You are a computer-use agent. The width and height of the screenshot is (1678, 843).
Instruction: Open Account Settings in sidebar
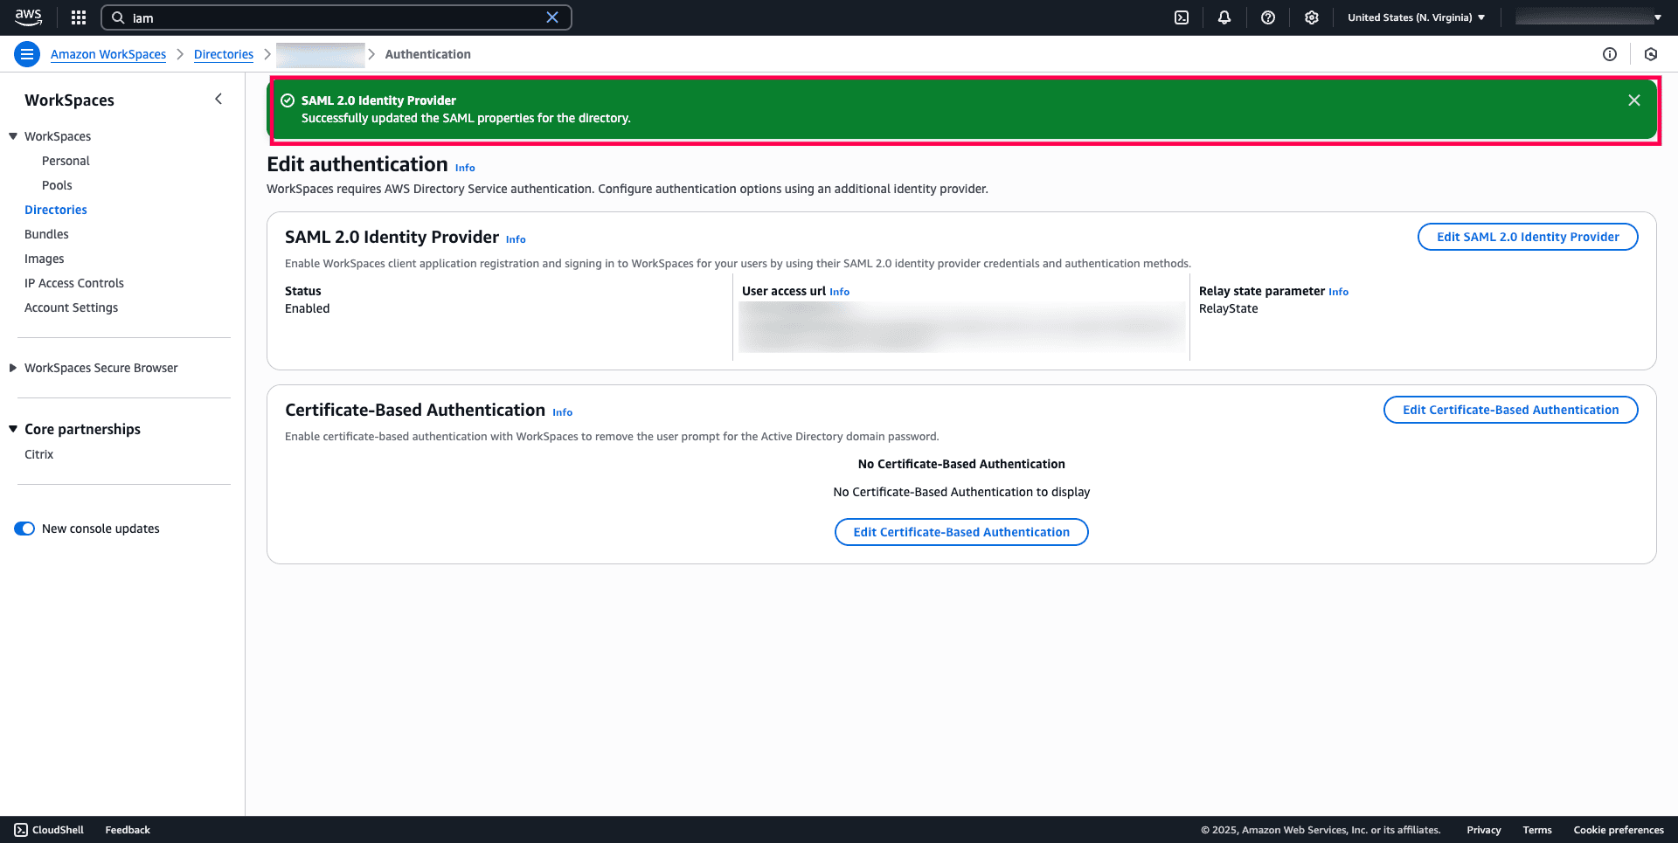71,307
